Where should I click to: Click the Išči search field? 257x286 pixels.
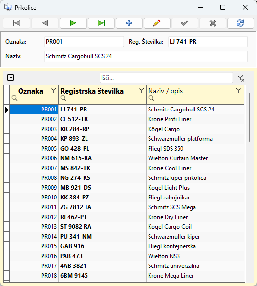(166, 78)
